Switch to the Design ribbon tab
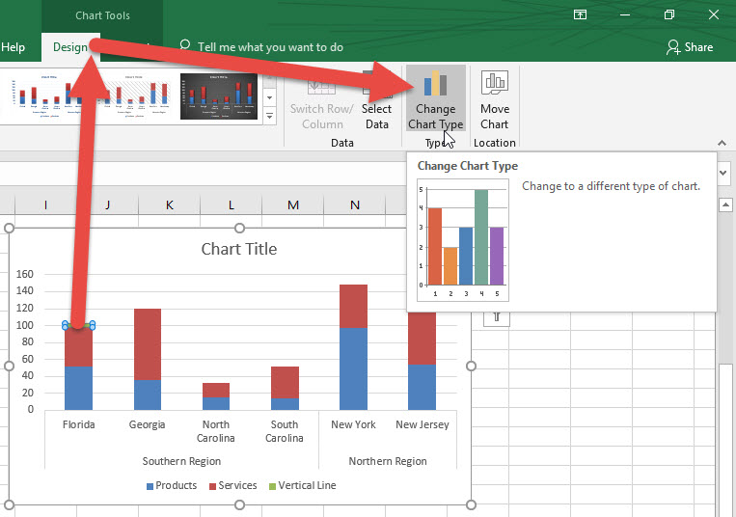 (x=70, y=46)
